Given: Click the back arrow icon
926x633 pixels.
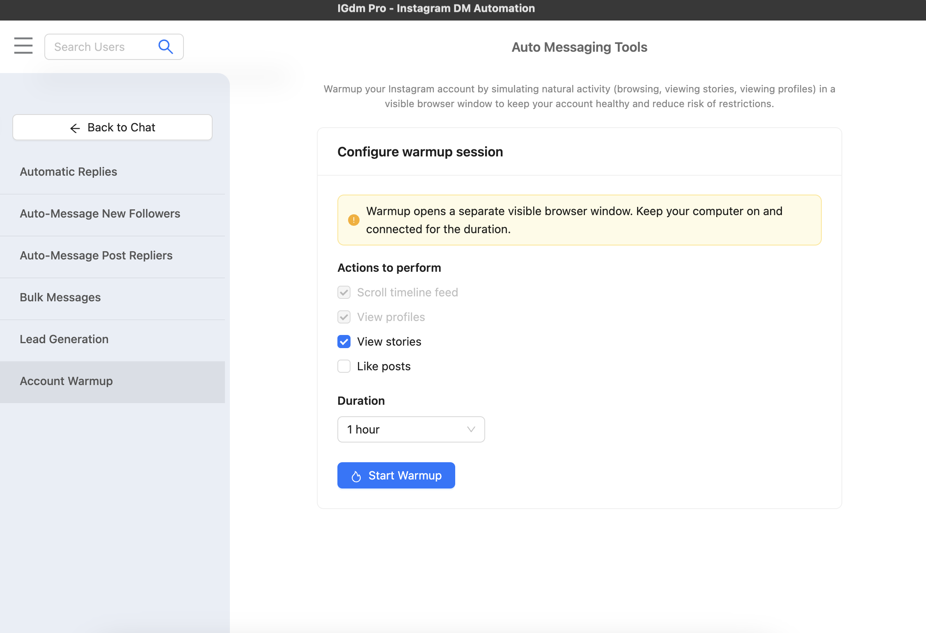Looking at the screenshot, I should [x=75, y=128].
